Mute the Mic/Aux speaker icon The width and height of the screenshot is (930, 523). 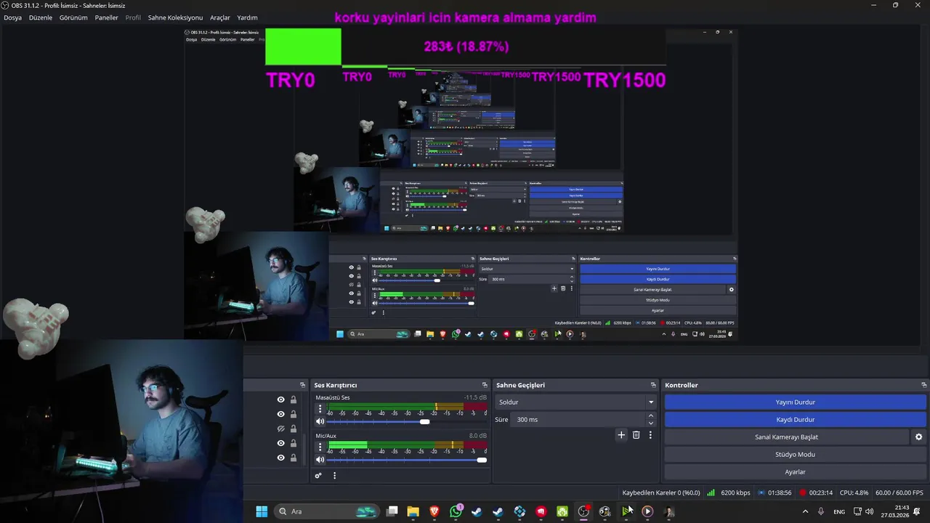coord(320,459)
